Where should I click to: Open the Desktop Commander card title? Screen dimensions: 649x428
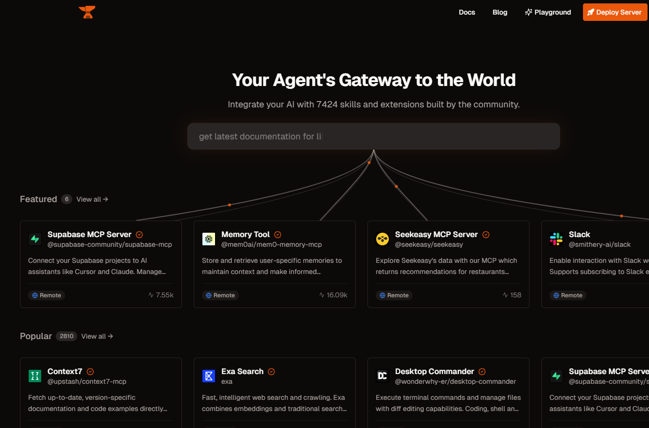tap(434, 371)
